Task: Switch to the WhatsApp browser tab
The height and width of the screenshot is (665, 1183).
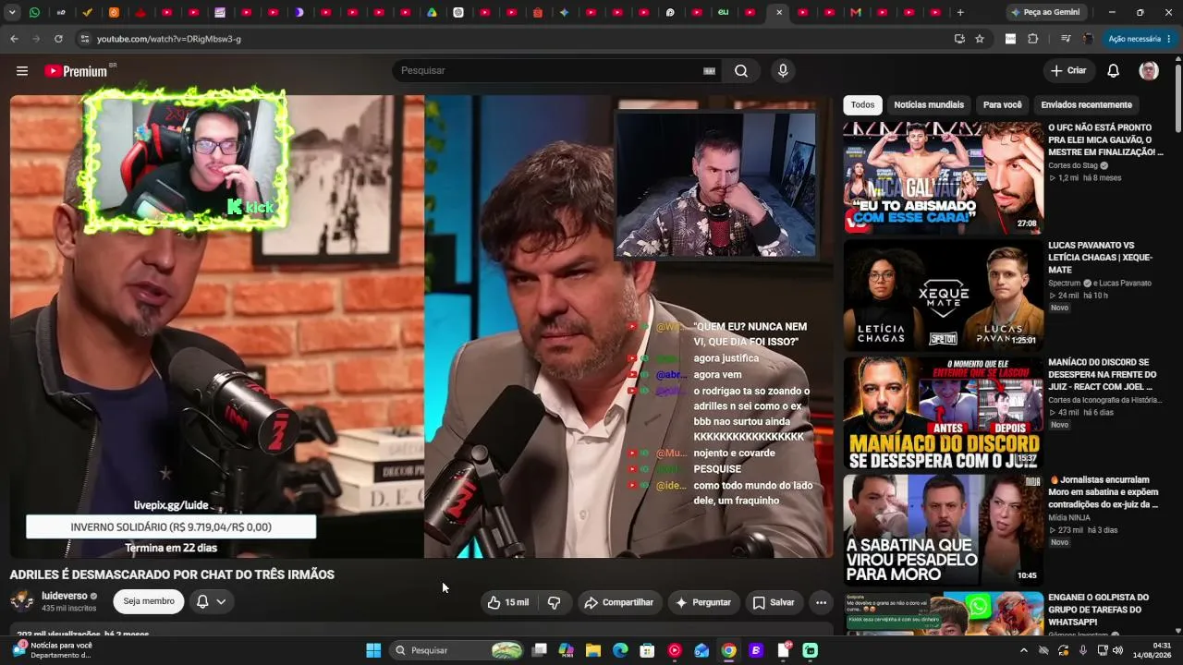Action: click(x=34, y=12)
